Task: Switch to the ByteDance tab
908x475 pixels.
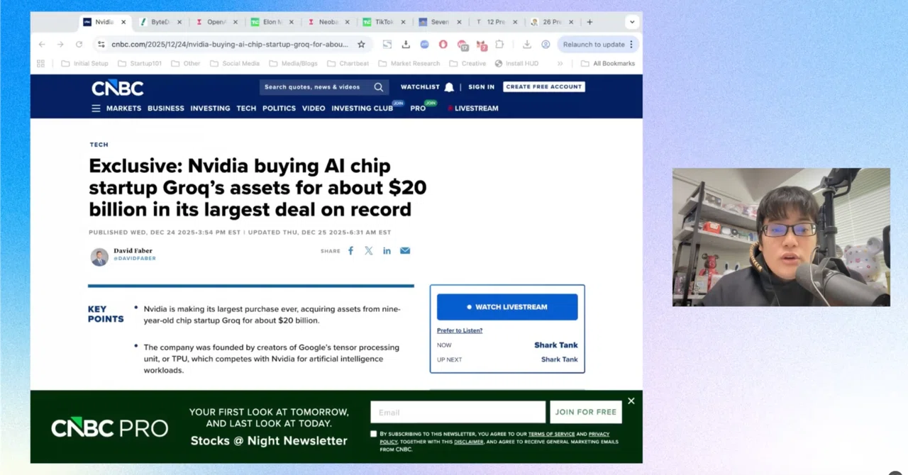Action: 159,22
